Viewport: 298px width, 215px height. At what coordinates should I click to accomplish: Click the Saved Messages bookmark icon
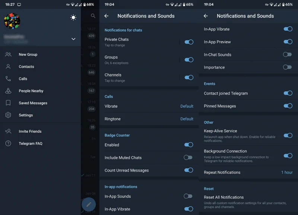tap(8, 103)
